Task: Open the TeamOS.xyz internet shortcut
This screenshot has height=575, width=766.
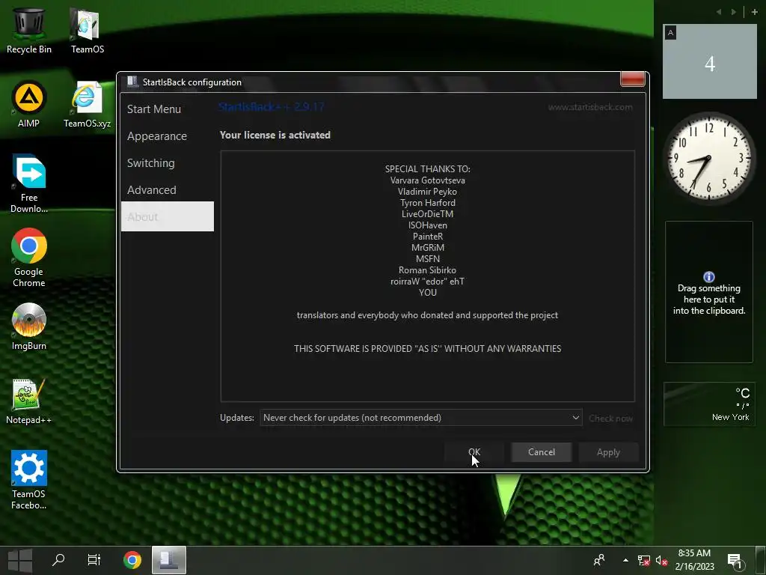Action: [87, 103]
